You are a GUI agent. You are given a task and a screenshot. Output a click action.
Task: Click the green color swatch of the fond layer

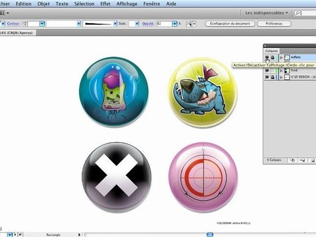(x=276, y=70)
